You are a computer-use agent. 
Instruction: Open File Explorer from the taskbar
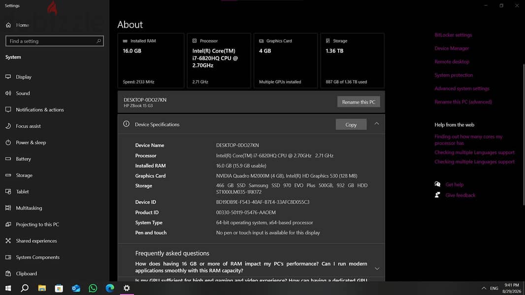point(42,288)
